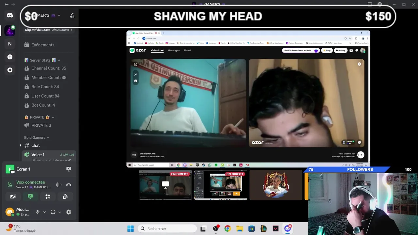Mute the microphone

click(38, 212)
